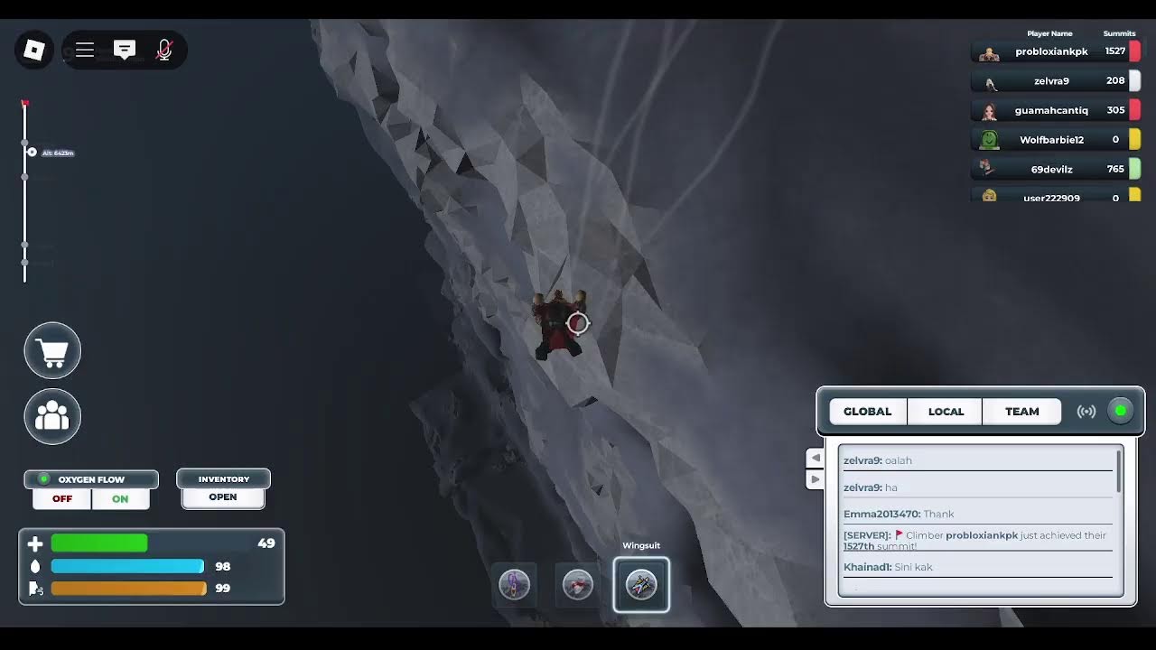This screenshot has height=650, width=1156.
Task: Switch to the TEAM chat tab
Action: tap(1022, 411)
